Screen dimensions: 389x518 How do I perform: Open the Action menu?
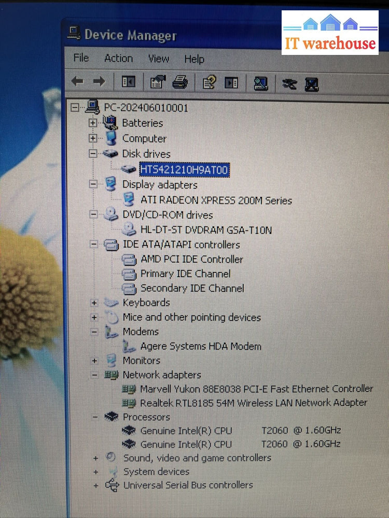118,59
